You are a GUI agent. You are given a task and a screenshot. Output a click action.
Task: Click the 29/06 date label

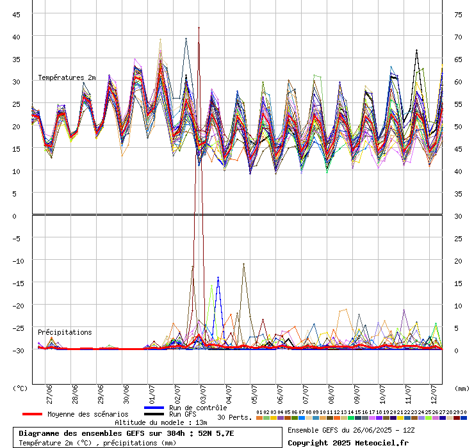click(101, 394)
